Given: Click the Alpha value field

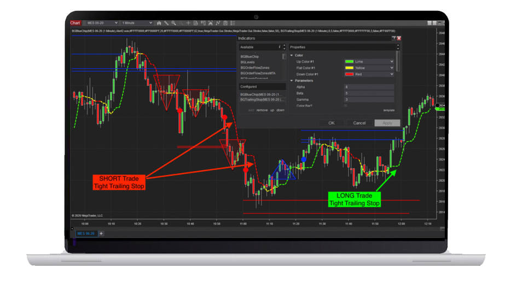Looking at the screenshot, I should pos(369,87).
